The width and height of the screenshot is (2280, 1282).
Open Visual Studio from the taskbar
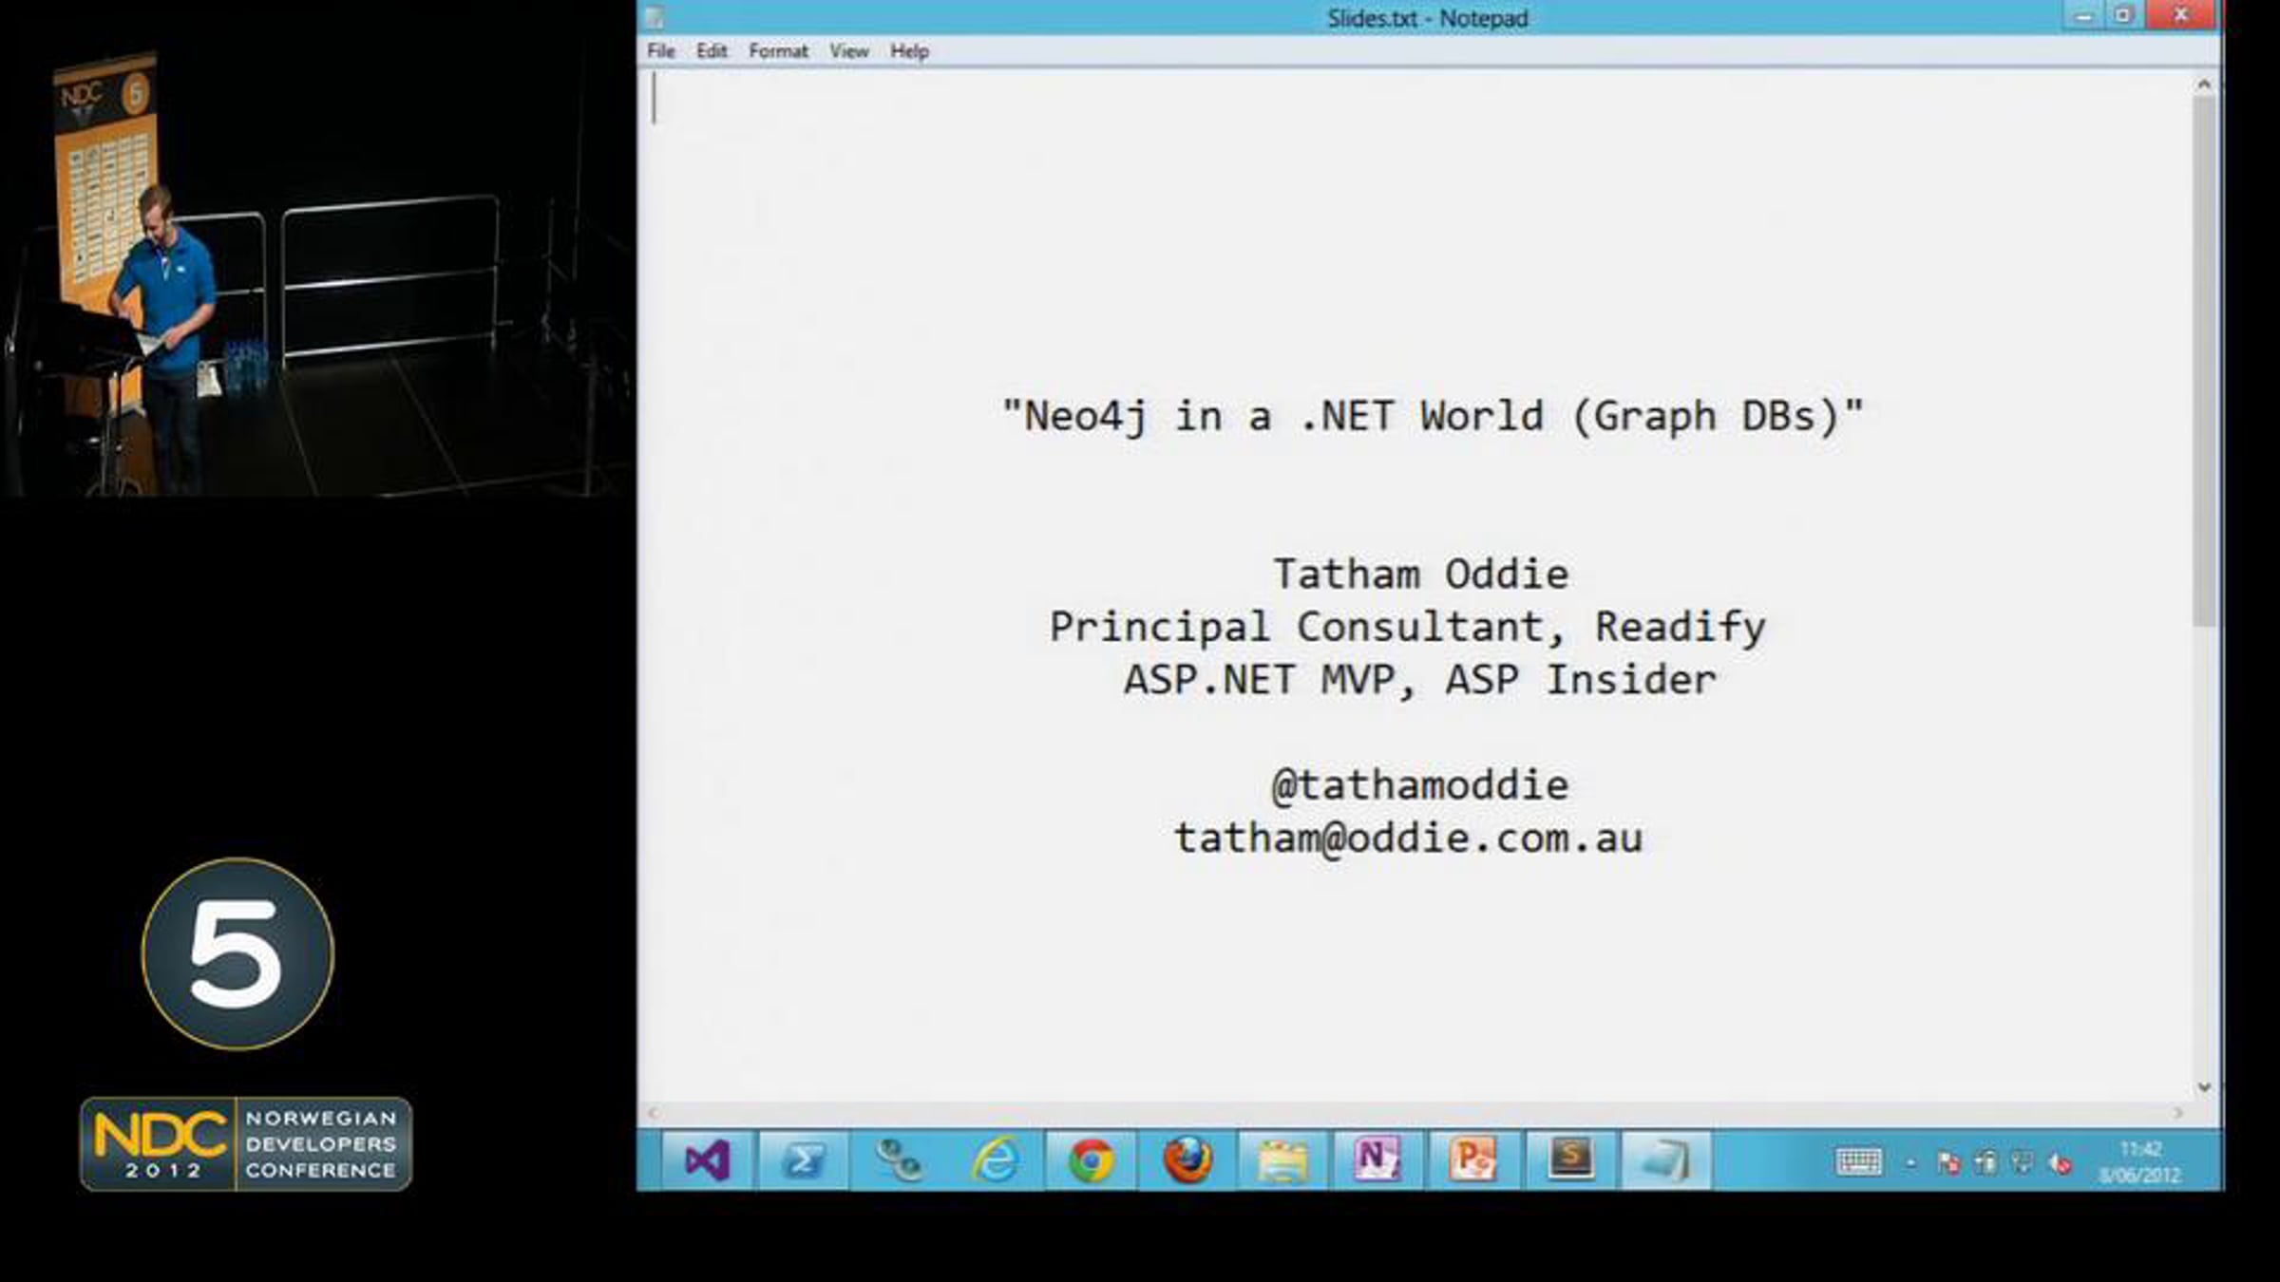click(x=708, y=1159)
